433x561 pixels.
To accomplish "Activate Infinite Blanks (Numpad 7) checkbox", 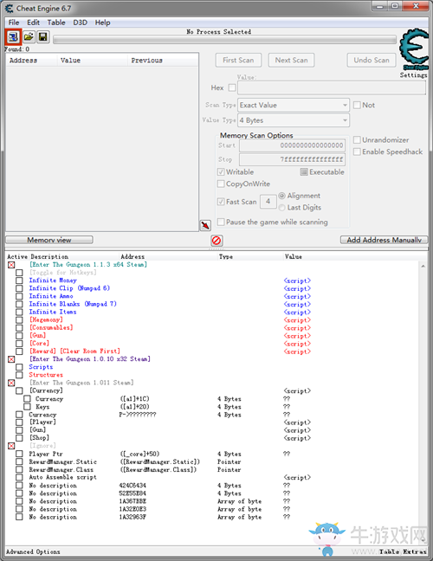I will (19, 304).
